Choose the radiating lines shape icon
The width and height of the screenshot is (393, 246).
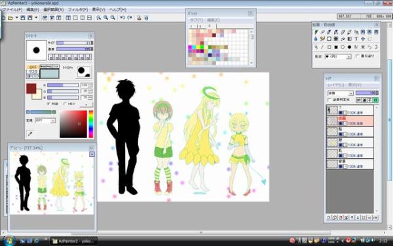click(363, 47)
